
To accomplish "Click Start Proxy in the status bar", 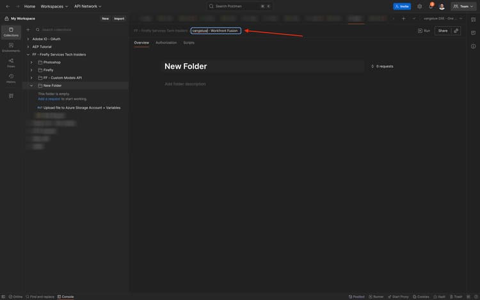I will [398, 297].
